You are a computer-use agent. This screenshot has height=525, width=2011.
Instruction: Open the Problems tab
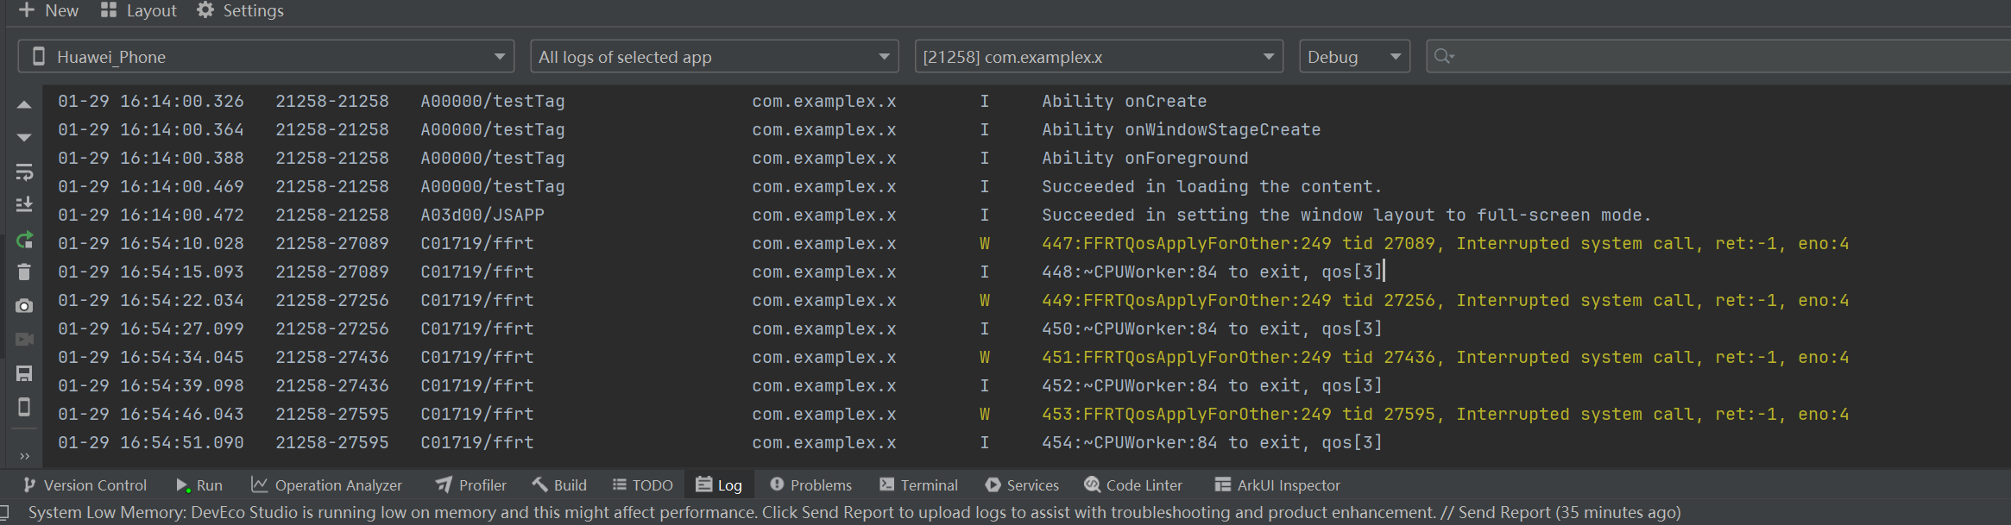click(x=810, y=485)
